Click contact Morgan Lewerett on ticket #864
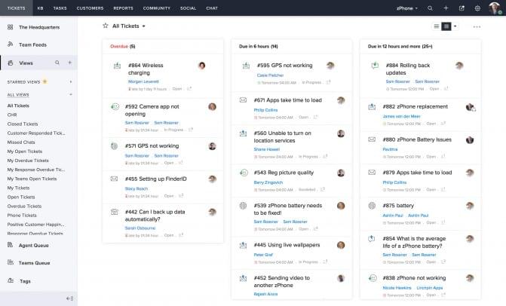The image size is (506, 306). pyautogui.click(x=143, y=81)
